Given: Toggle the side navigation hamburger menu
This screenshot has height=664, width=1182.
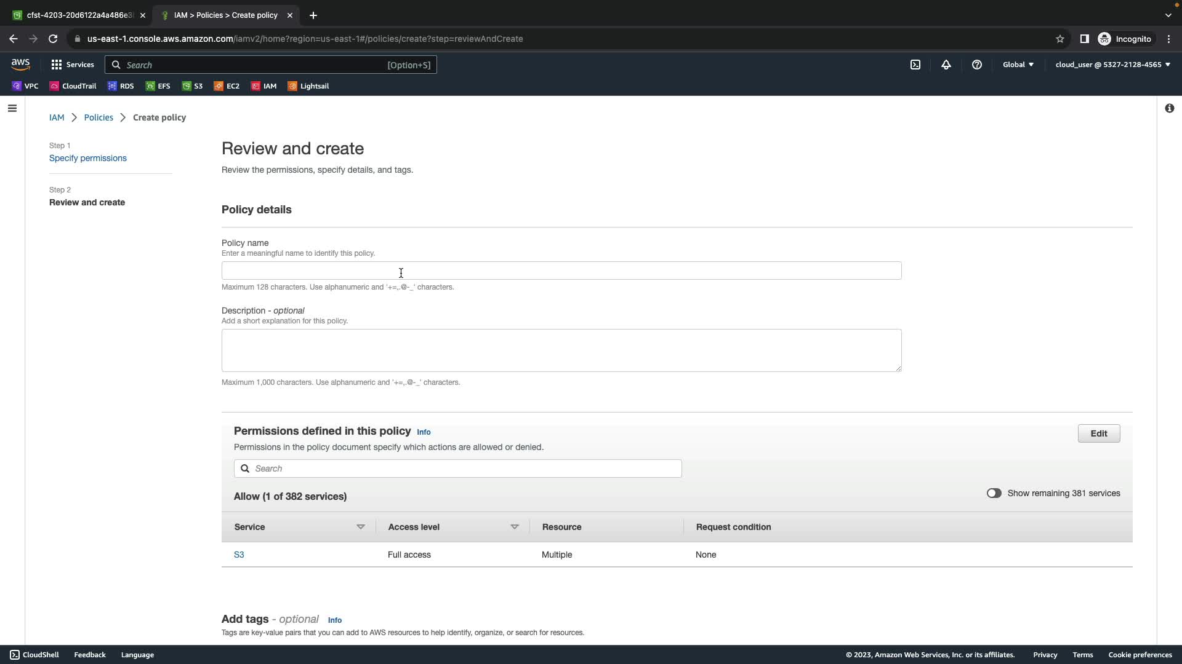Looking at the screenshot, I should [12, 109].
